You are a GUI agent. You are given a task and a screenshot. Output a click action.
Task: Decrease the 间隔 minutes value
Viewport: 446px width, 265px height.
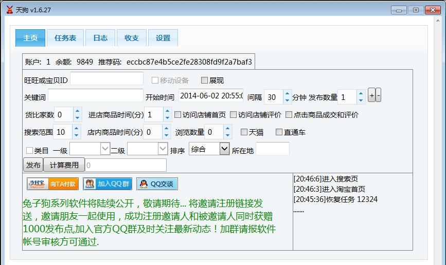pos(287,100)
